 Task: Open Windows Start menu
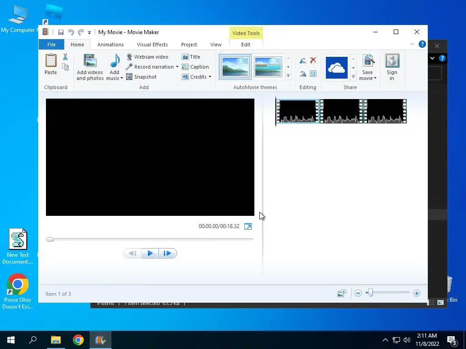tap(11, 340)
